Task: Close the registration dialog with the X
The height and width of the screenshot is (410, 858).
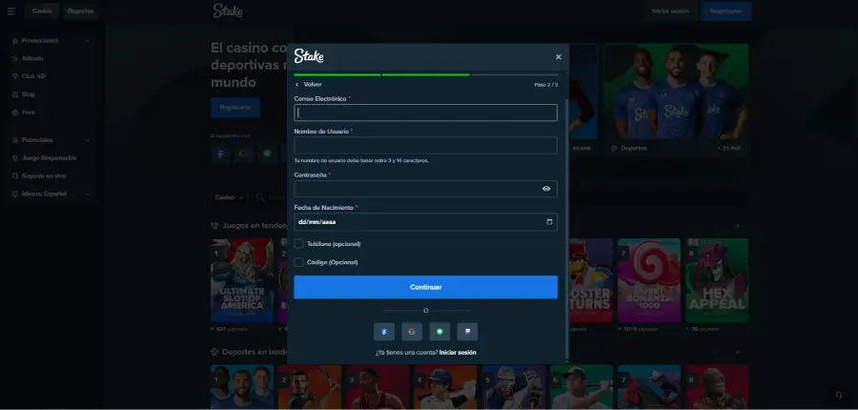Action: pyautogui.click(x=558, y=57)
